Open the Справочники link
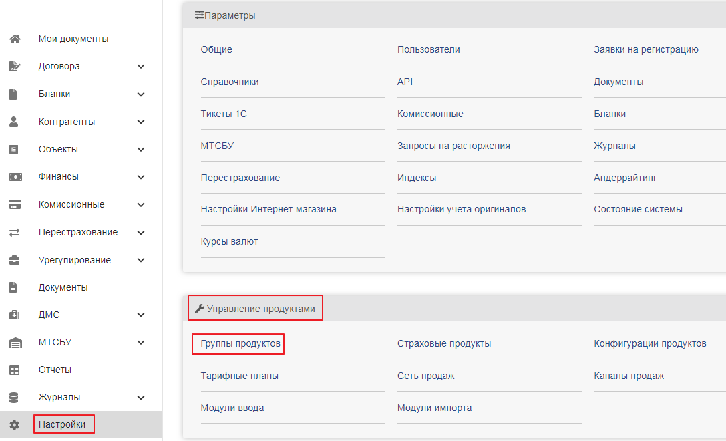The height and width of the screenshot is (441, 726). point(230,82)
